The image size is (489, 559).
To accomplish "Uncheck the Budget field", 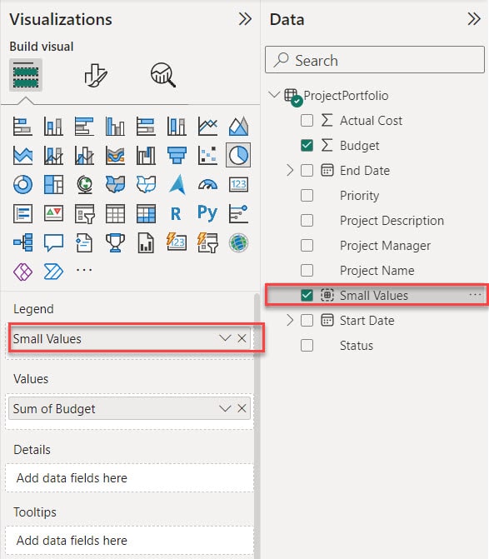I will click(307, 146).
